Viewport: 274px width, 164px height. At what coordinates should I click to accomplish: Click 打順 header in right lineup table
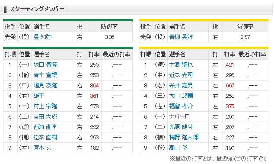(146, 54)
